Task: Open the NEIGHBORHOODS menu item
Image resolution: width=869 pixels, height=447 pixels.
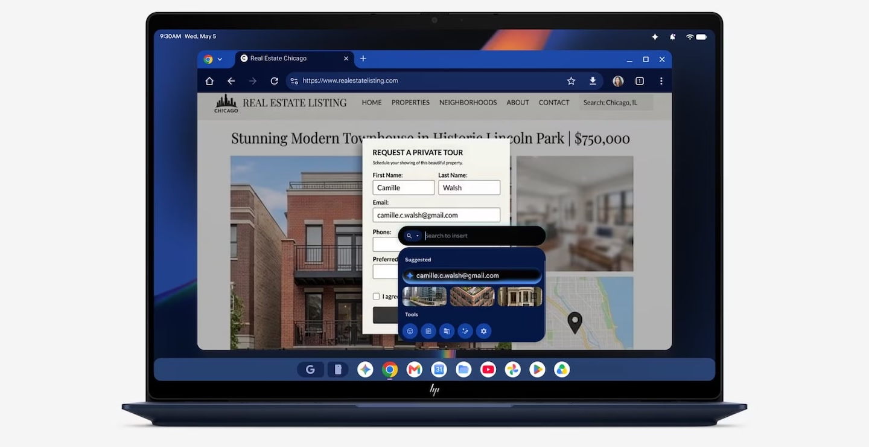Action: click(x=468, y=103)
